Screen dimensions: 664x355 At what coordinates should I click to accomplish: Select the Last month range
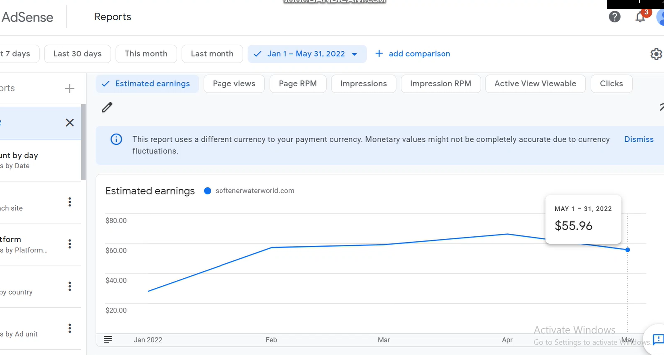(212, 54)
